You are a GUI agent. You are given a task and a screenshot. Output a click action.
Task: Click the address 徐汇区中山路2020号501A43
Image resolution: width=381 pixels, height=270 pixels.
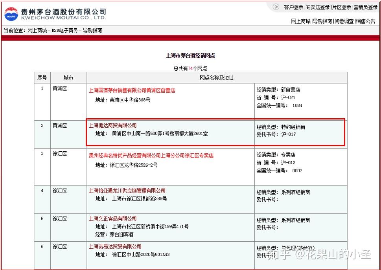click(141, 255)
